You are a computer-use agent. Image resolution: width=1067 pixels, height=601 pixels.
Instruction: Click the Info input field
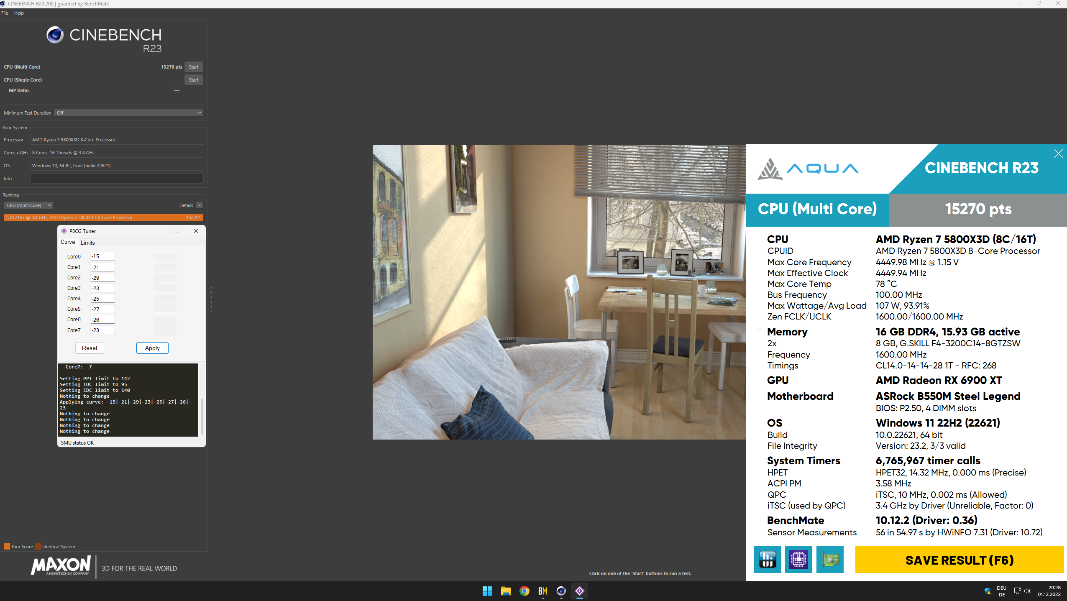pos(117,179)
